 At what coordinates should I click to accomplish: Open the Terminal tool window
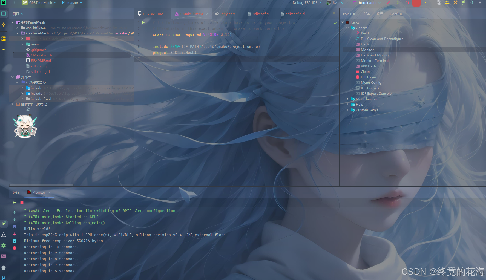4,256
